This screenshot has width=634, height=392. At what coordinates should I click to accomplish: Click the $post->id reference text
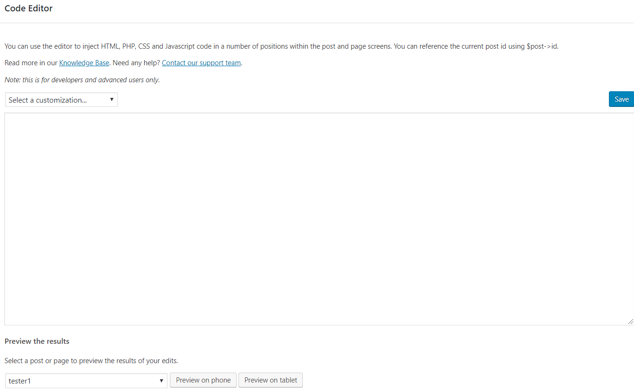click(542, 46)
